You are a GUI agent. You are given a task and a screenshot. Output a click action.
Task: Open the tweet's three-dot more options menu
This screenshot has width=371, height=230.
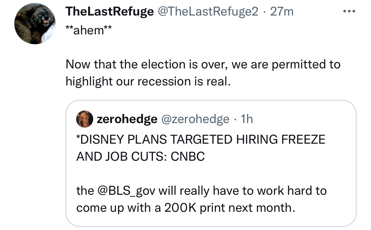pyautogui.click(x=349, y=12)
